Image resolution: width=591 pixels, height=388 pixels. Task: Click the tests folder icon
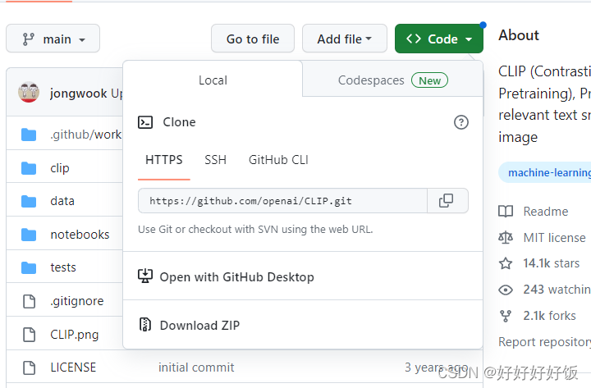[29, 267]
